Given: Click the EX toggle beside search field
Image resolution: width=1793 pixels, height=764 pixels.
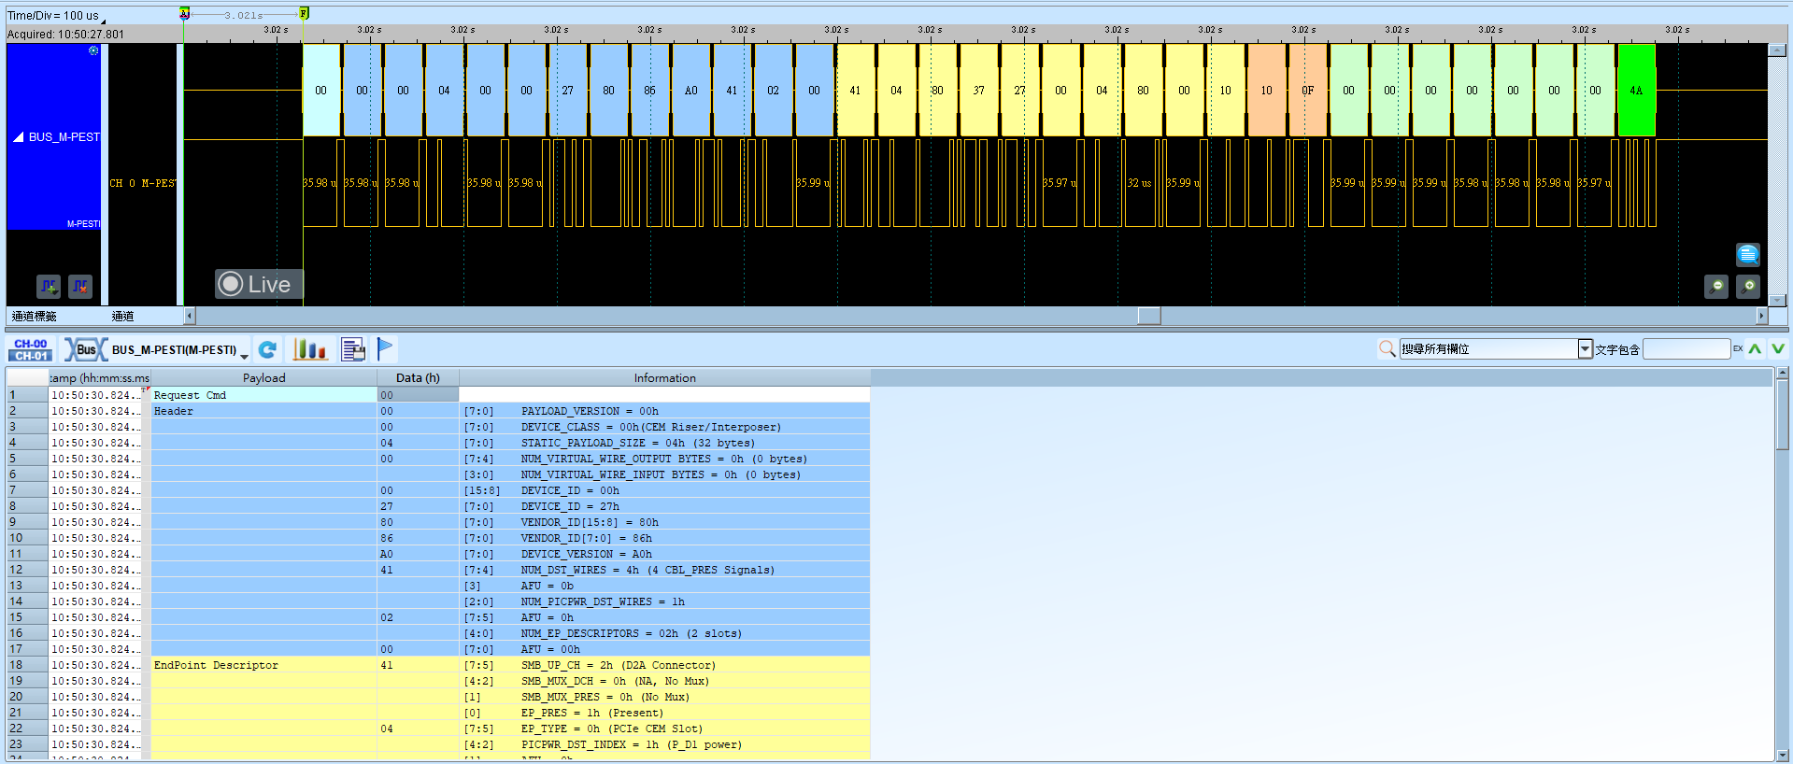Looking at the screenshot, I should (x=1738, y=348).
